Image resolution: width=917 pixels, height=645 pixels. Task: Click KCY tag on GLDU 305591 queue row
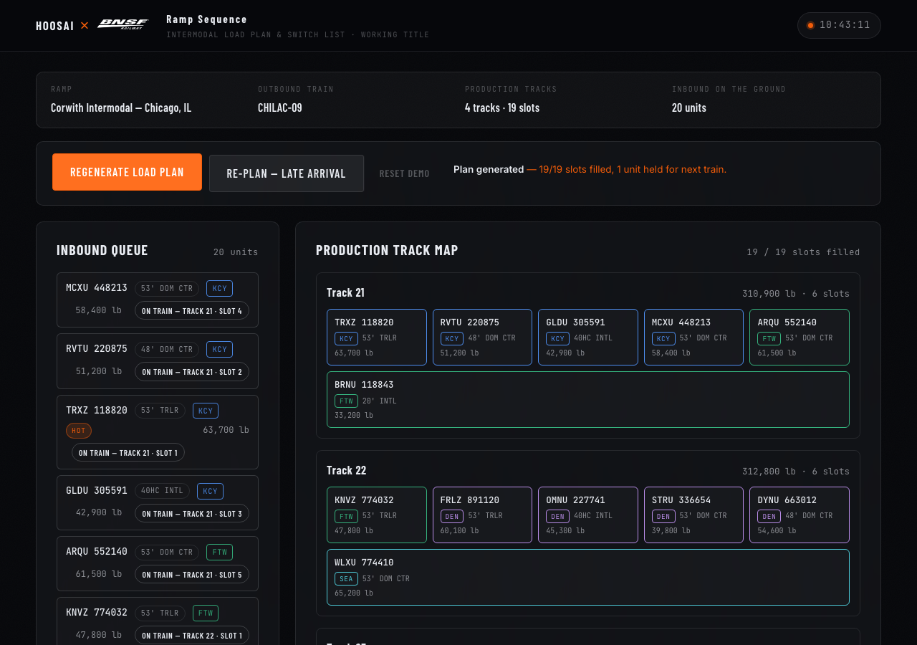click(x=210, y=491)
